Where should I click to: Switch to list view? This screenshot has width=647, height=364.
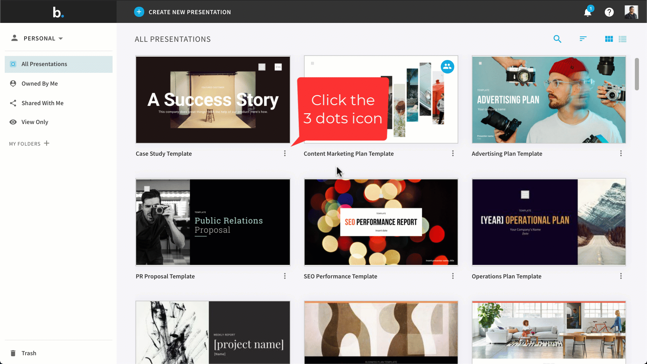pos(622,39)
